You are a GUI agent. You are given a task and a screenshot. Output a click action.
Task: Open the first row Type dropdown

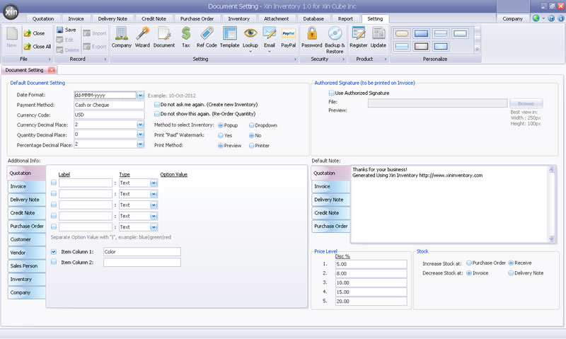tap(154, 183)
